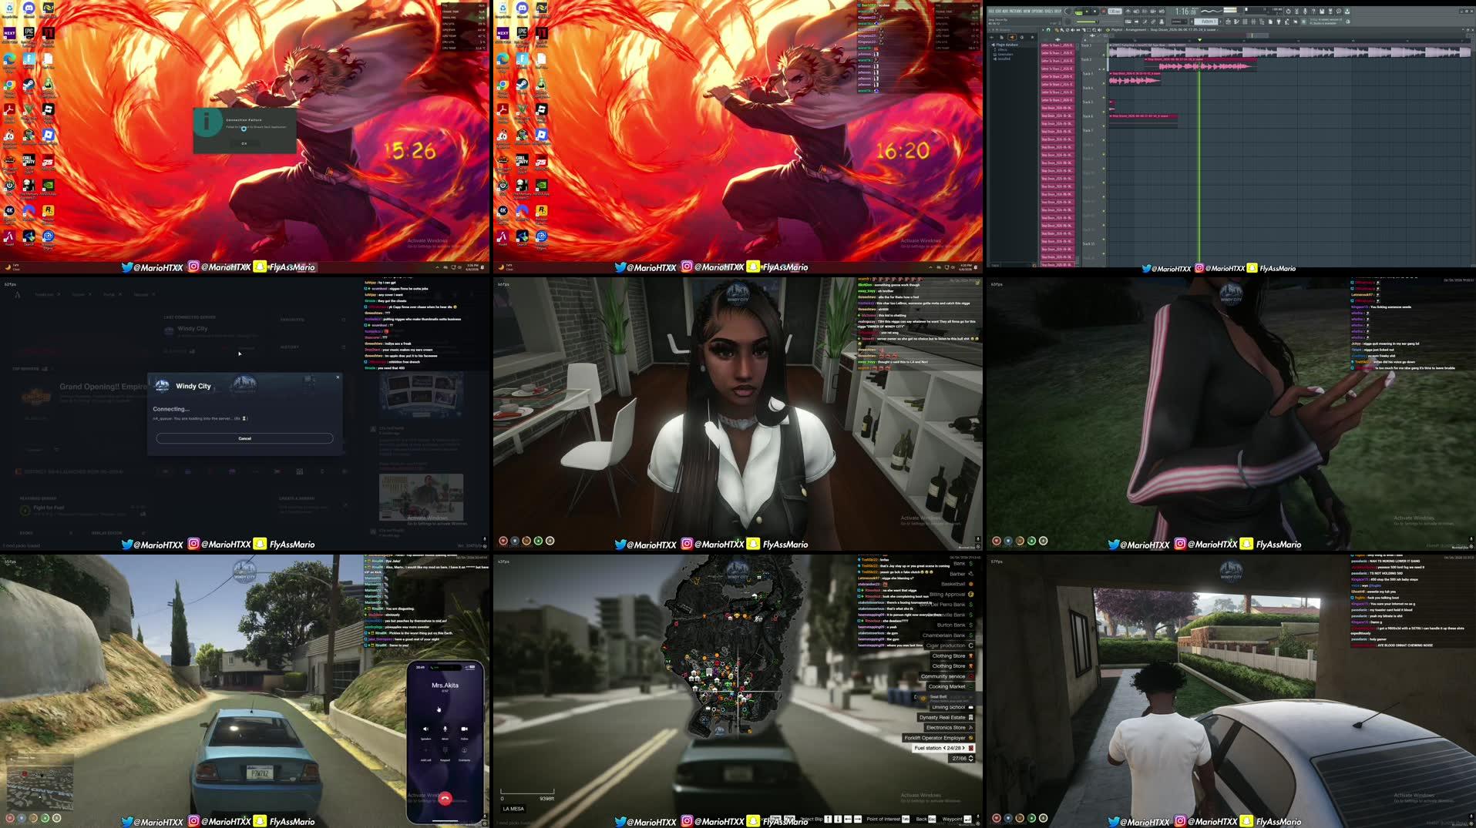Open Epic Games icon on the 16:20 desktop
Screen dimensions: 1476x828
click(522, 33)
